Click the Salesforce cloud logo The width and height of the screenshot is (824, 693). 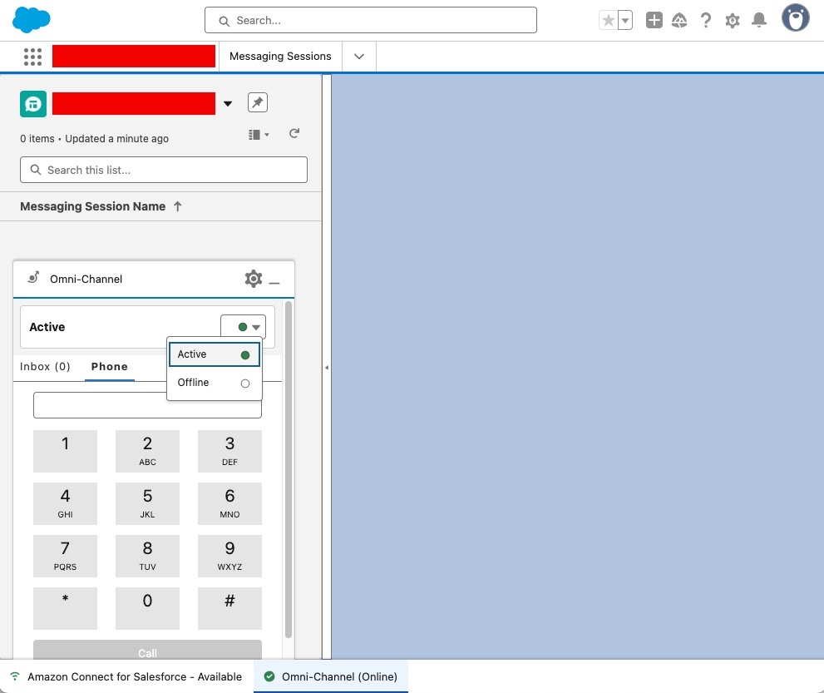[31, 20]
